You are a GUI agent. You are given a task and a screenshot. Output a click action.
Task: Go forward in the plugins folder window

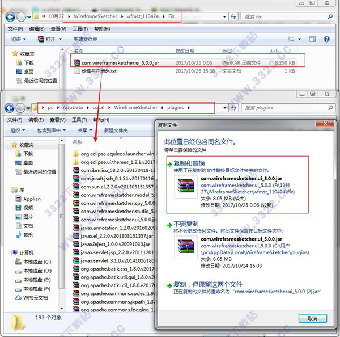pyautogui.click(x=20, y=108)
